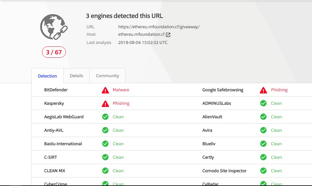Click the Avira engine name

207,130
